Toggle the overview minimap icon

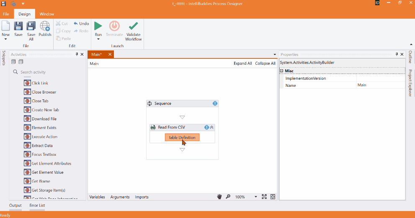[x=273, y=197]
